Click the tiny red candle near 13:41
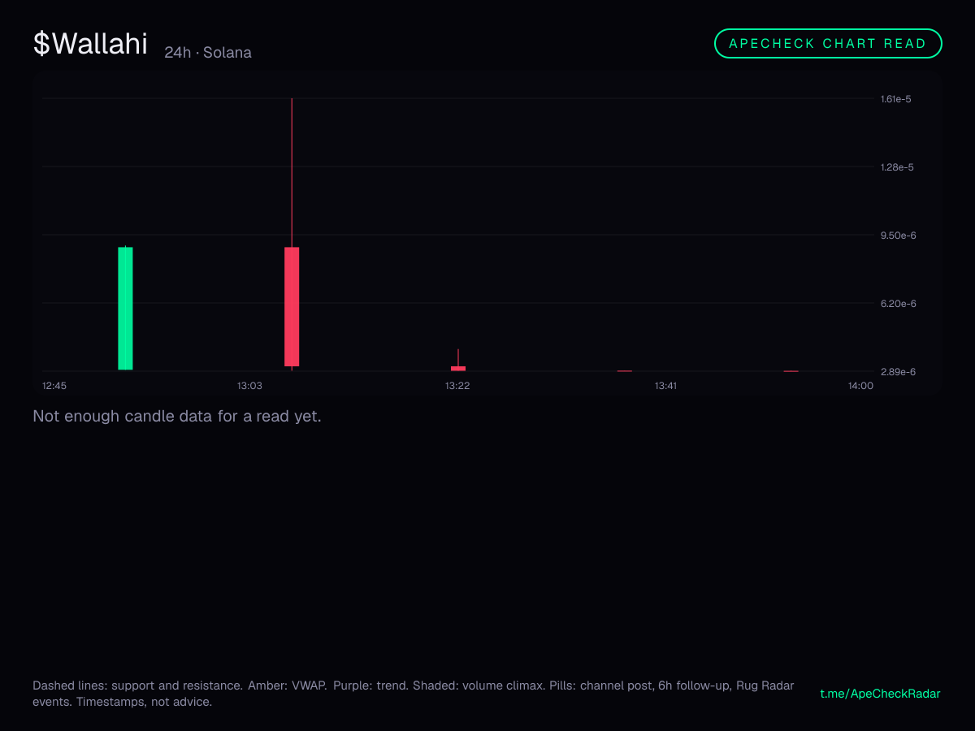Screen dimensions: 975x731 [x=625, y=371]
